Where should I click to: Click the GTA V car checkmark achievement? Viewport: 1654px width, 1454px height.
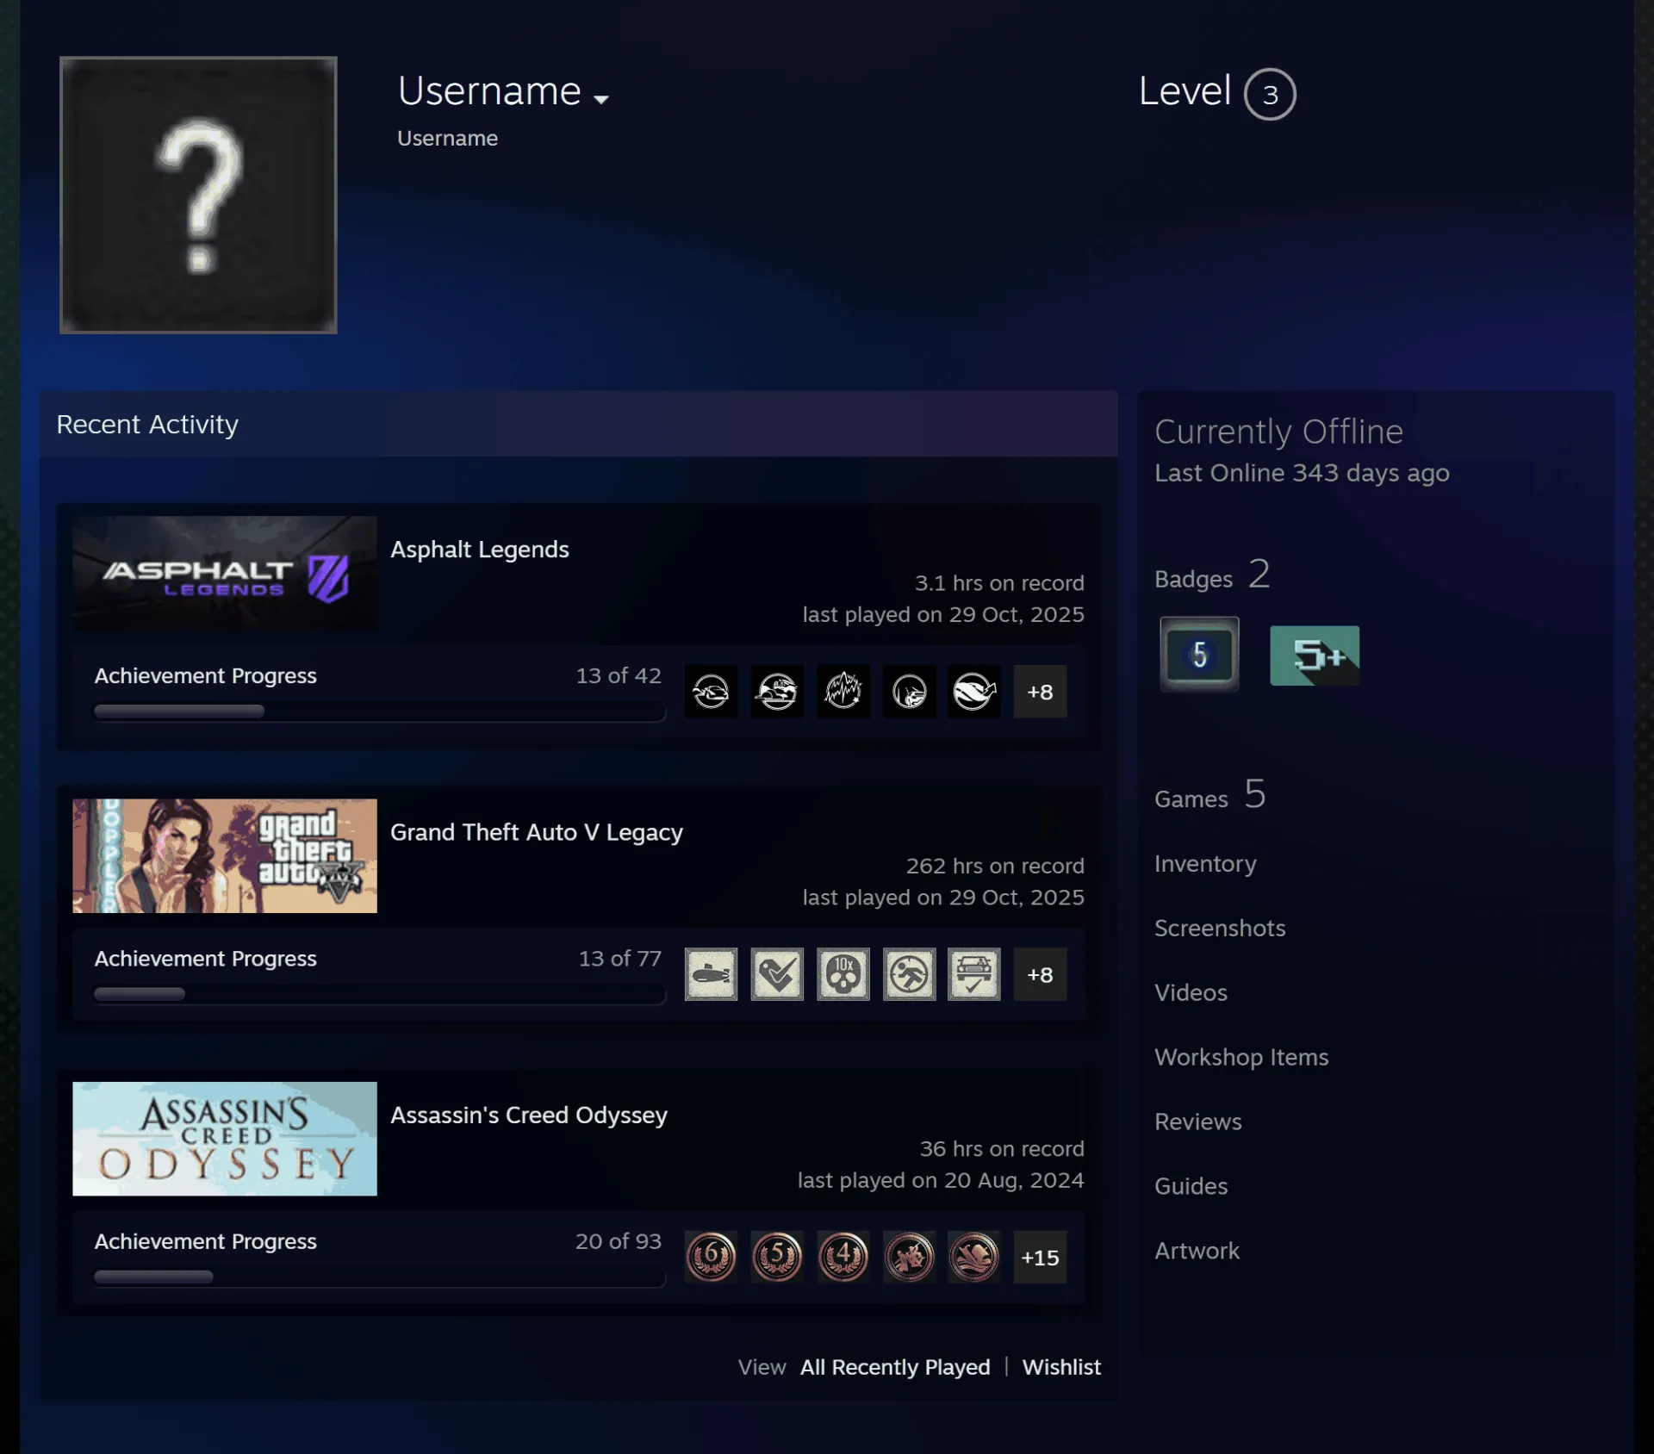(x=974, y=974)
